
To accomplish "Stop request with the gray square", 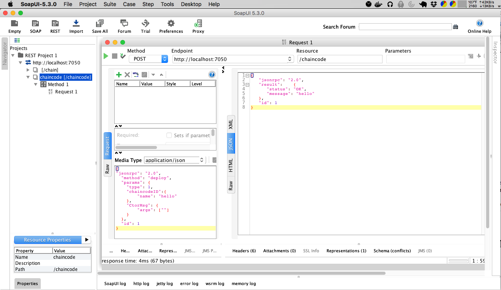I will tap(114, 56).
